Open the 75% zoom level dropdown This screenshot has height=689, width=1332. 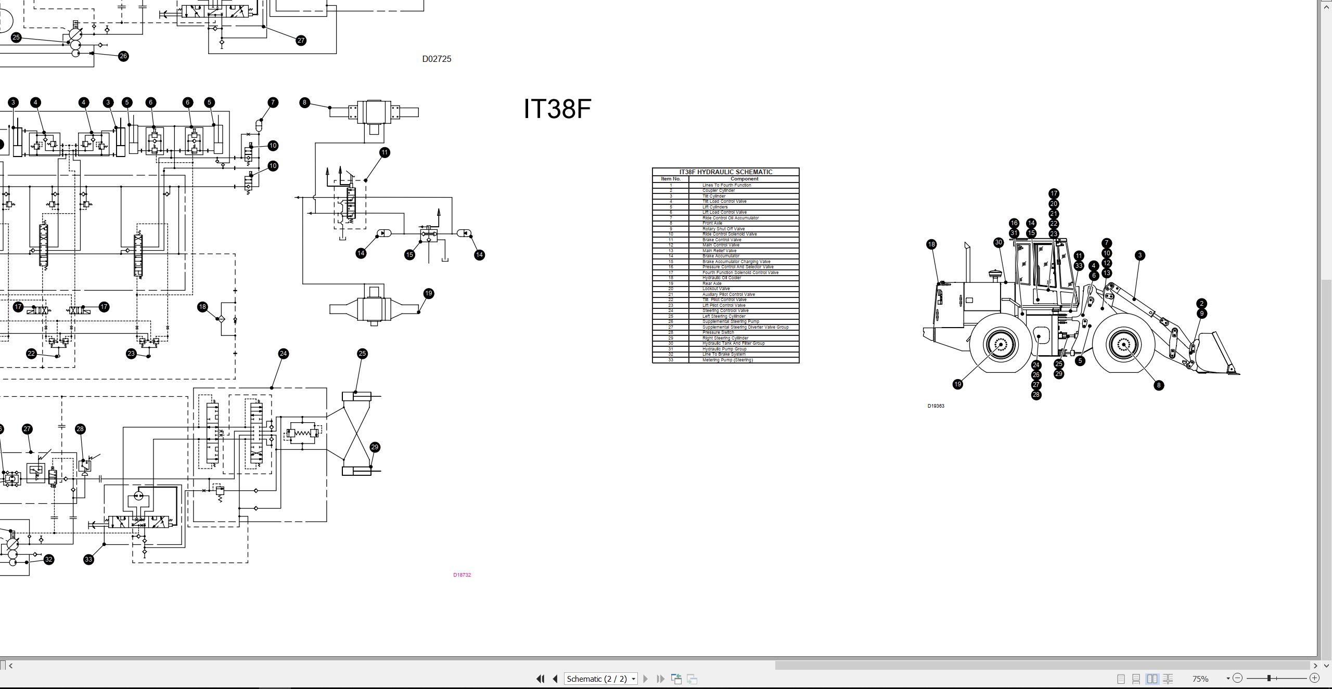click(x=1228, y=679)
